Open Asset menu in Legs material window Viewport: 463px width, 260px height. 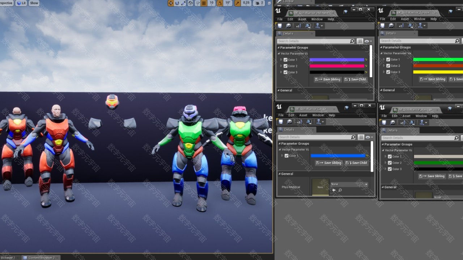point(303,115)
